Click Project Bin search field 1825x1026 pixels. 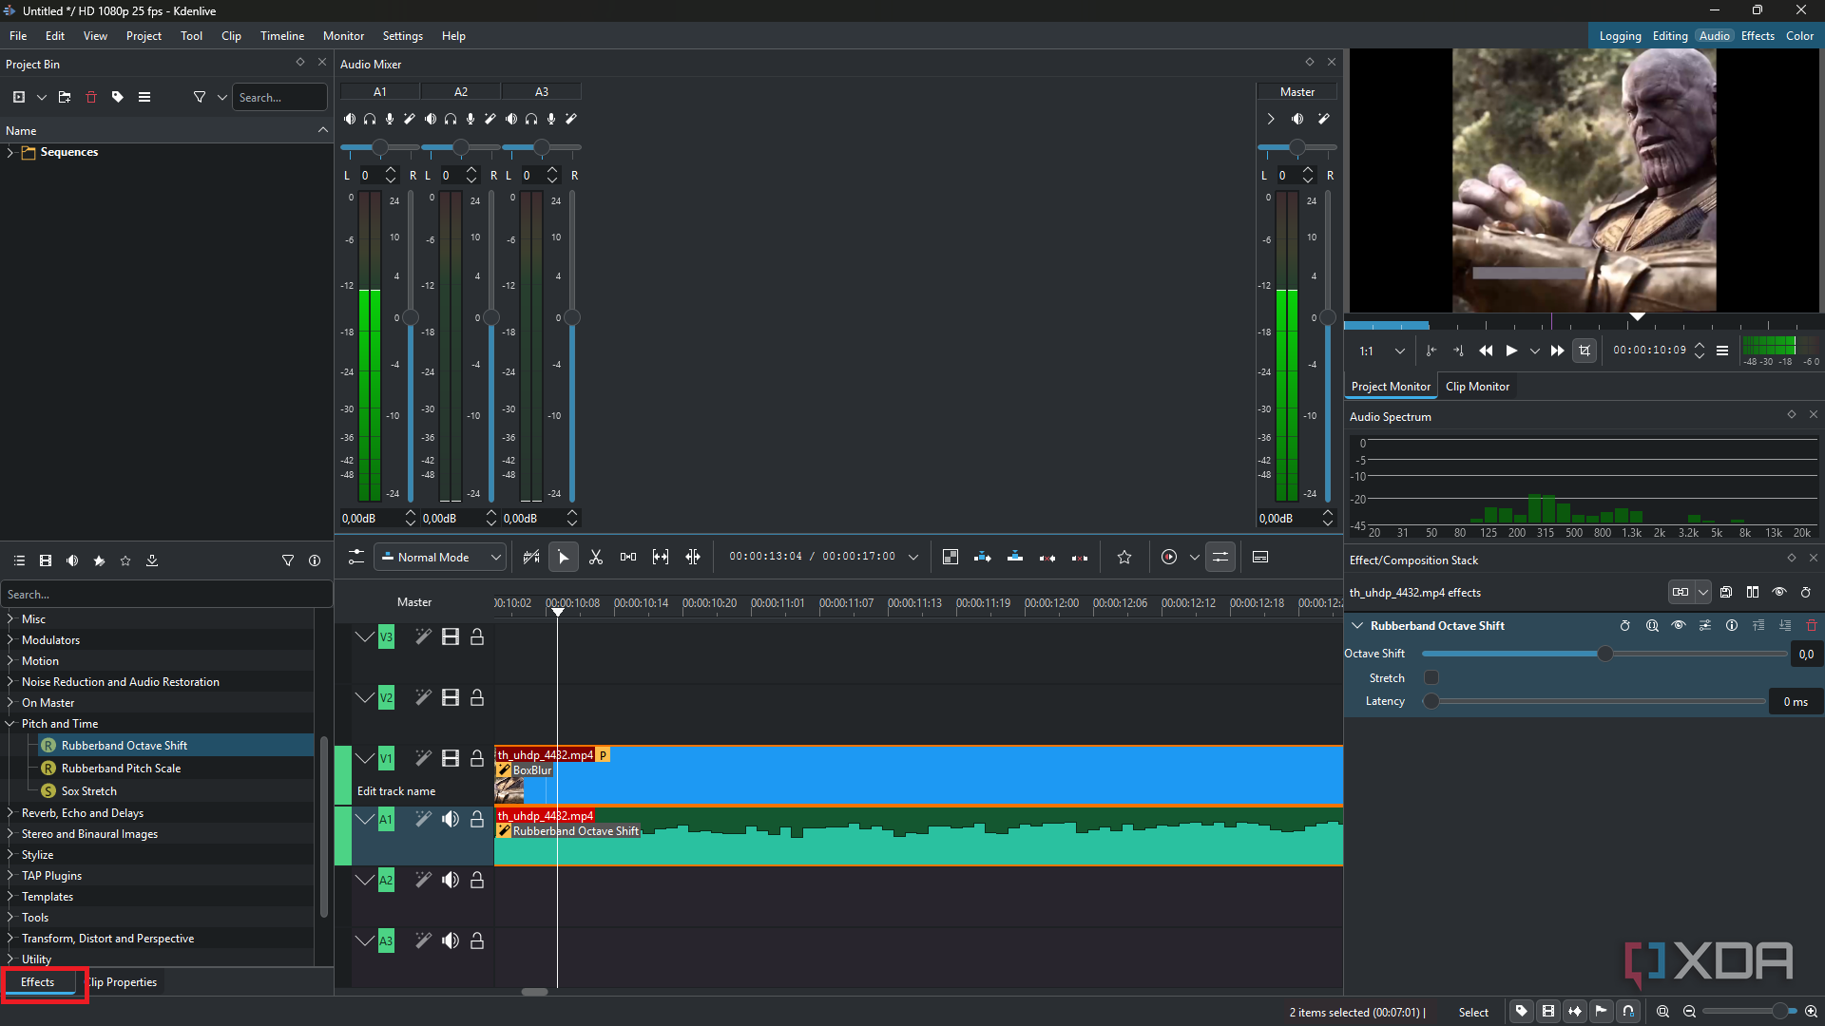point(279,97)
